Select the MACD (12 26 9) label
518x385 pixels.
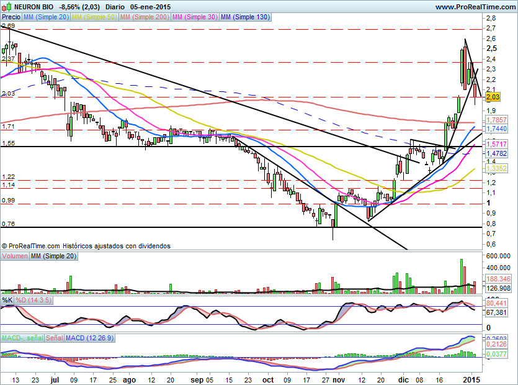[x=90, y=338]
